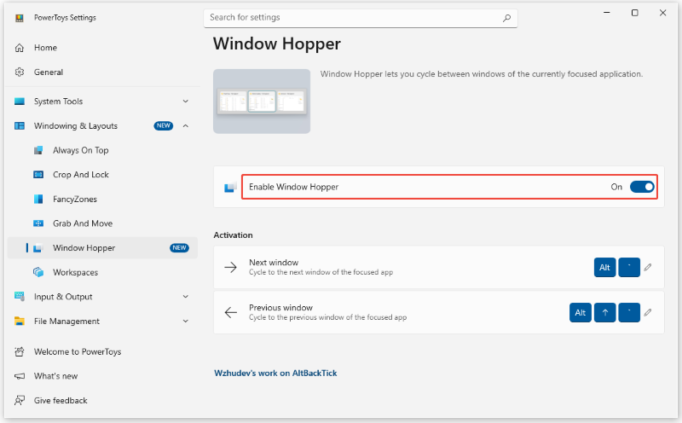
Task: Click 'Cycle to the next window' description
Action: (x=321, y=272)
